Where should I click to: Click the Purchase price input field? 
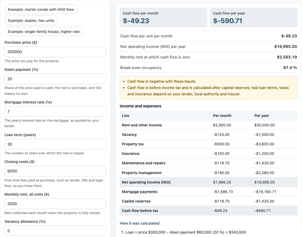55,52
